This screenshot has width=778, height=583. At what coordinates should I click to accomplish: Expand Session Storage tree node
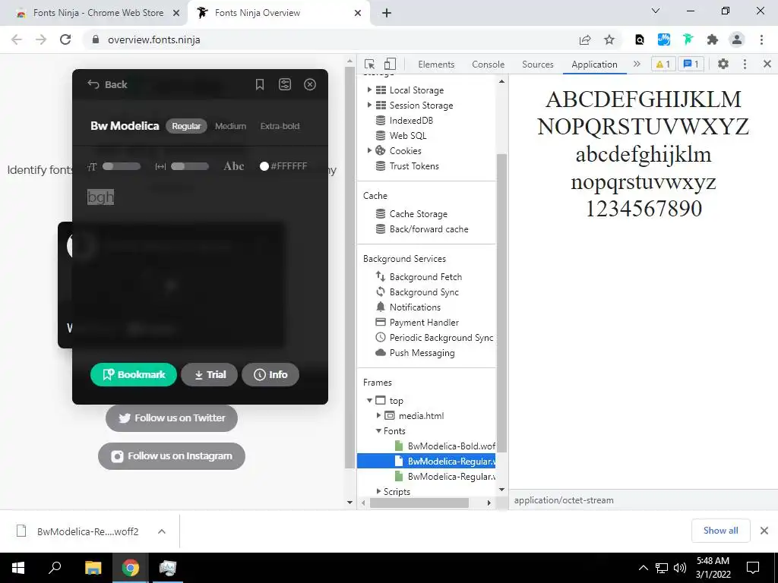point(369,105)
